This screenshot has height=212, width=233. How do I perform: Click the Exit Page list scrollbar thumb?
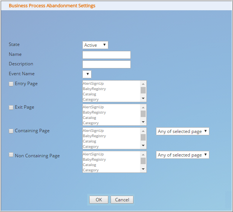tap(143, 114)
